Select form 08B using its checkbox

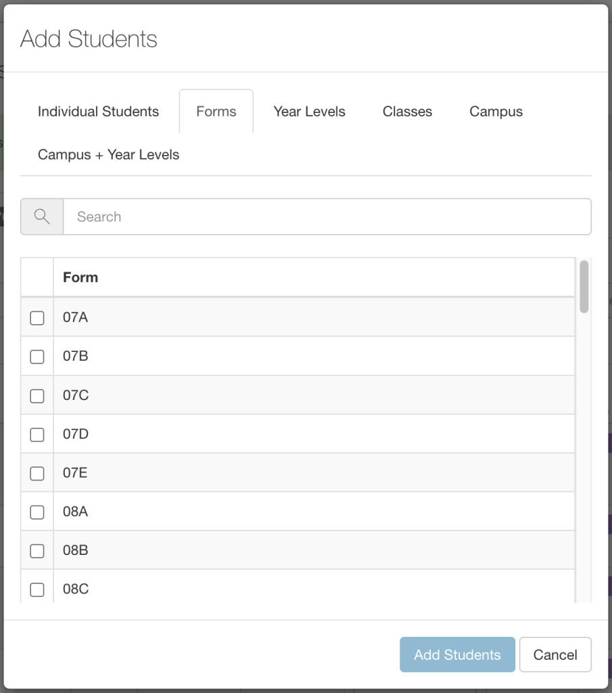37,551
